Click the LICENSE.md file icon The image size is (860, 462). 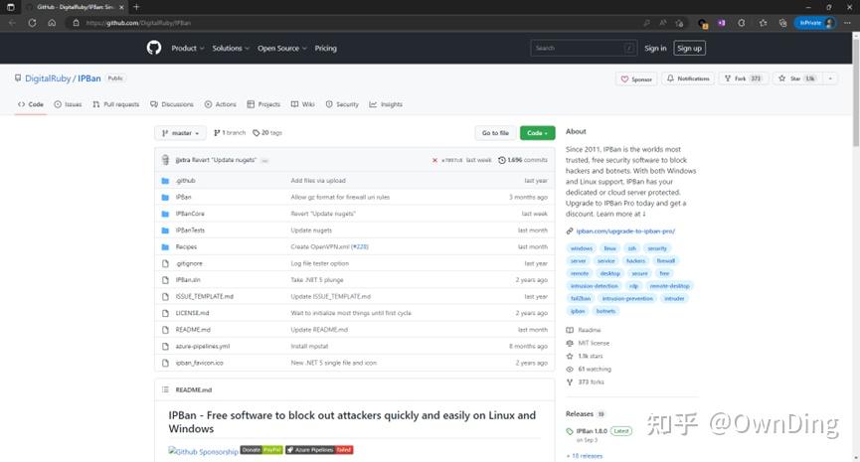click(165, 313)
